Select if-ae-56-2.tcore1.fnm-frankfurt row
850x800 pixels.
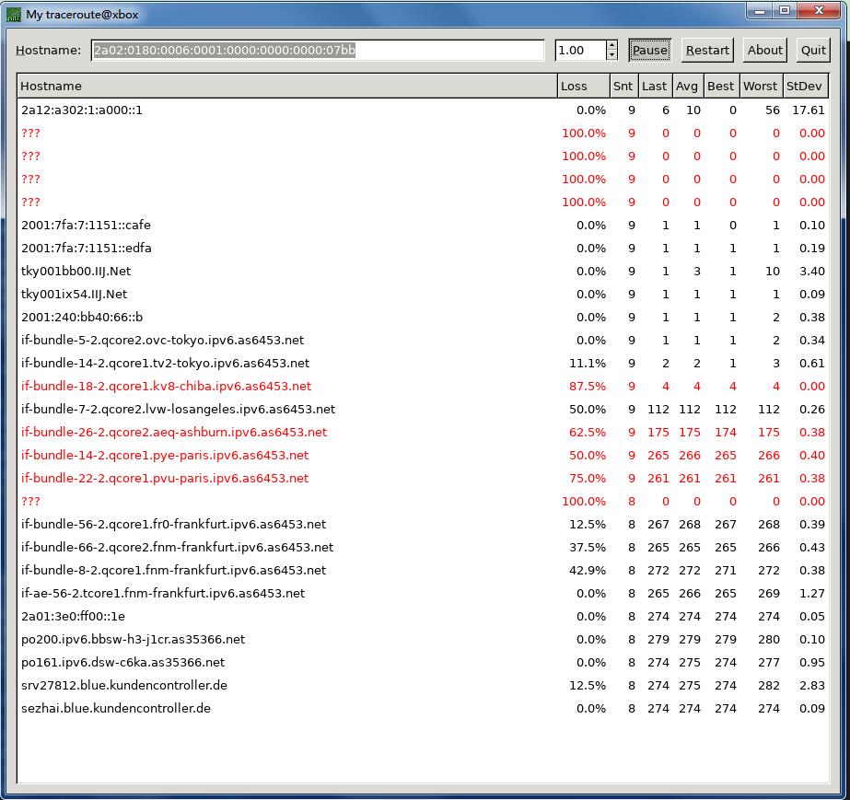click(x=424, y=594)
